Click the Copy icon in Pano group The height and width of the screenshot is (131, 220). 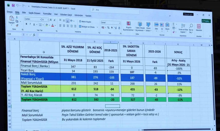[17, 21]
